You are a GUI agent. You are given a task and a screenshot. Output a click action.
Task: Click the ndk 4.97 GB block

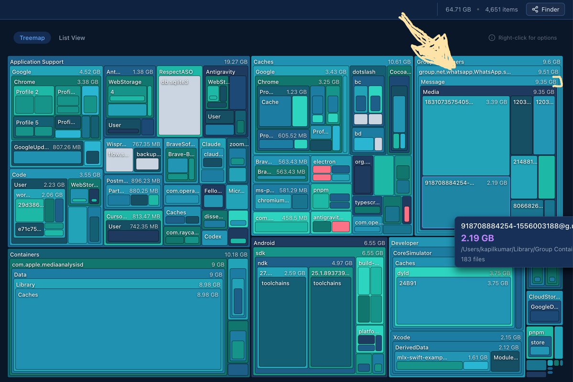pos(305,263)
